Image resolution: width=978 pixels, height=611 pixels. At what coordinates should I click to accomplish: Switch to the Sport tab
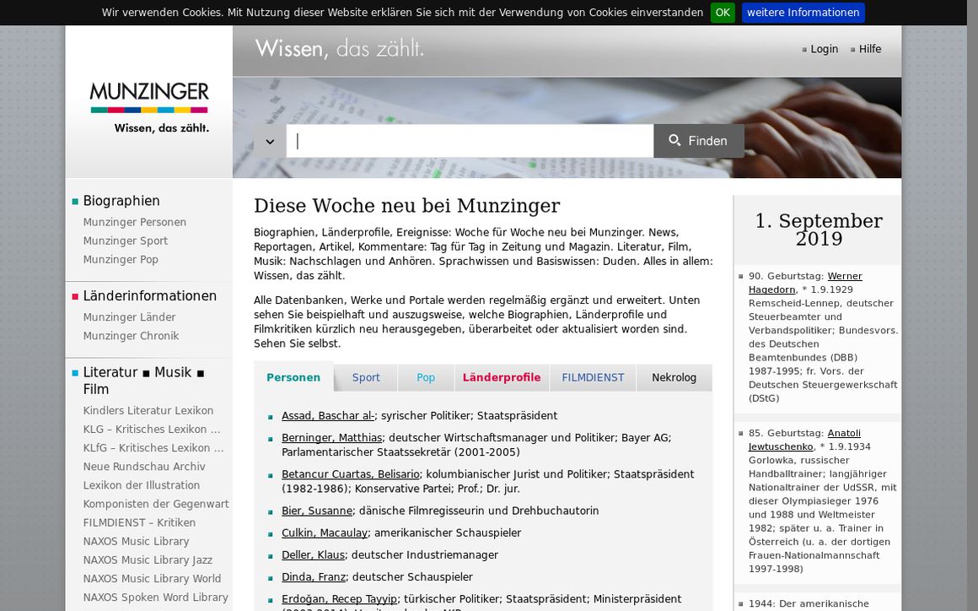366,377
